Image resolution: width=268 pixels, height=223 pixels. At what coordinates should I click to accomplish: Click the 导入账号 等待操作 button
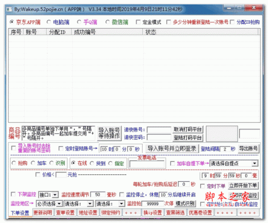109,133
